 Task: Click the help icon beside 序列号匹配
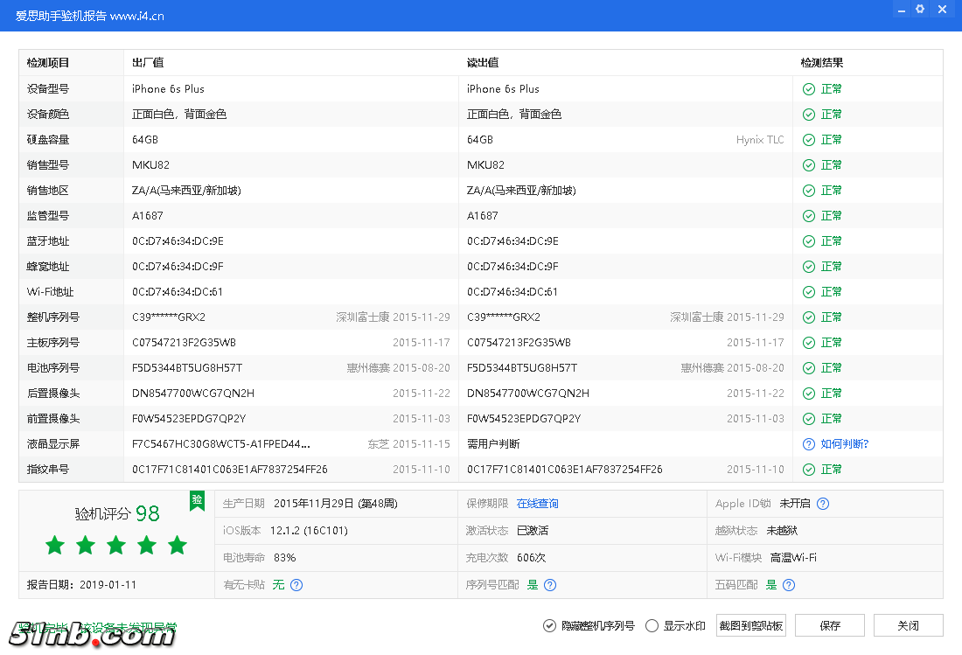coord(550,585)
